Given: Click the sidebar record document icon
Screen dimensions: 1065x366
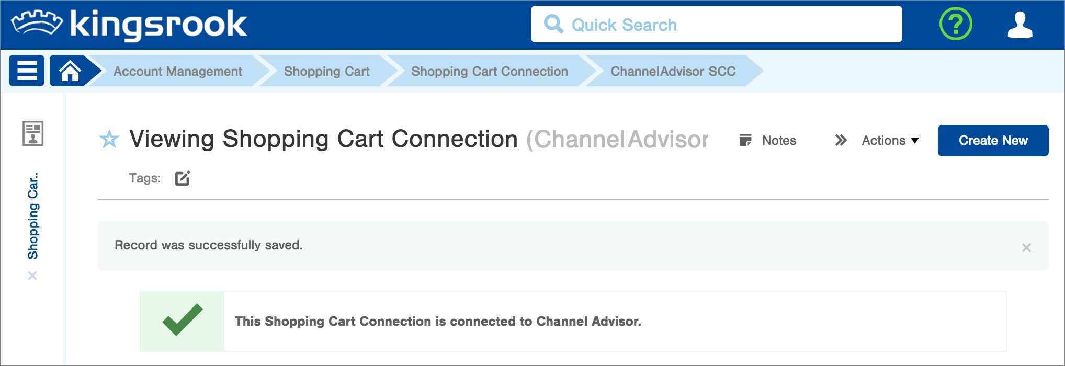Looking at the screenshot, I should [33, 133].
